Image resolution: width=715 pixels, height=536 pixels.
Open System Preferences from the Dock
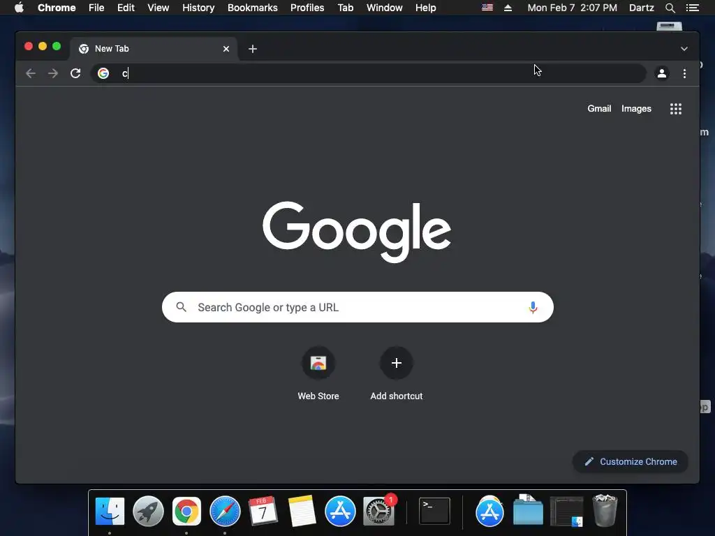point(378,512)
